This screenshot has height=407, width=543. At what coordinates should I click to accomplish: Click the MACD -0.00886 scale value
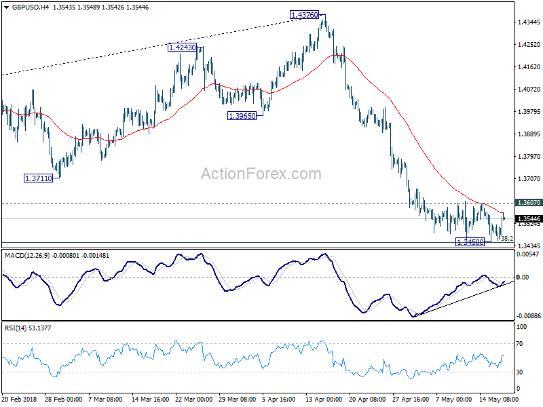[x=529, y=315]
